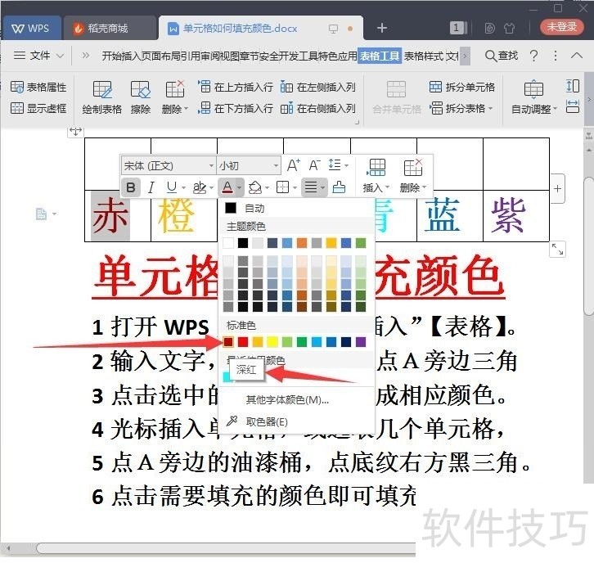
Task: Pick the purple standard color swatch
Action: tap(361, 342)
